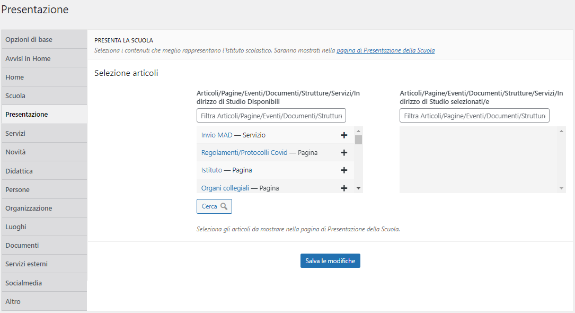
Task: Focus the selected items filter field
Action: coord(474,116)
